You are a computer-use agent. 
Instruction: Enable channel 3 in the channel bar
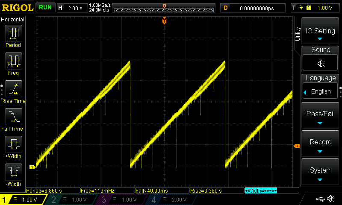pyautogui.click(x=122, y=199)
